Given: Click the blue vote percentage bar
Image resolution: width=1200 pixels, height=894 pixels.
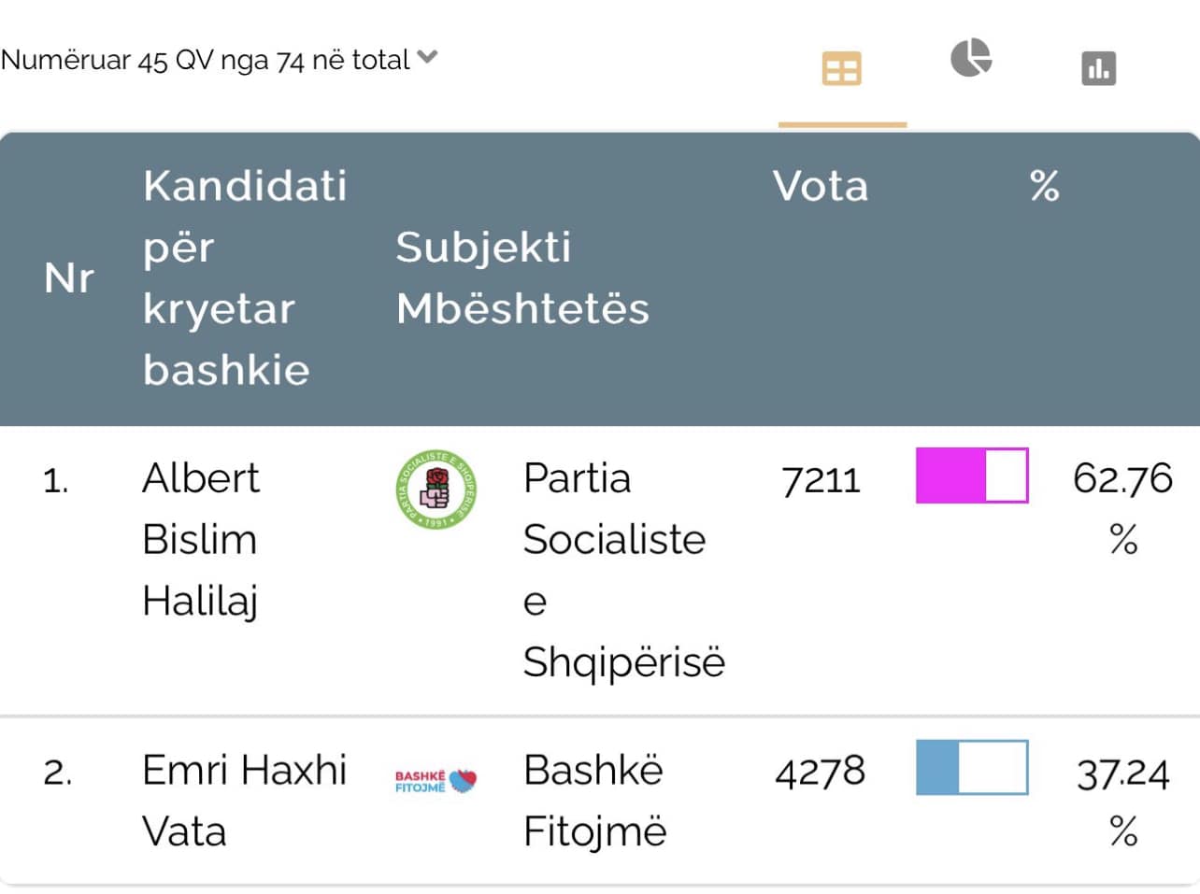Looking at the screenshot, I should point(972,768).
